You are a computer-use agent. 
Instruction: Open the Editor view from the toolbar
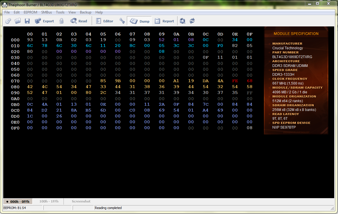coord(105,21)
